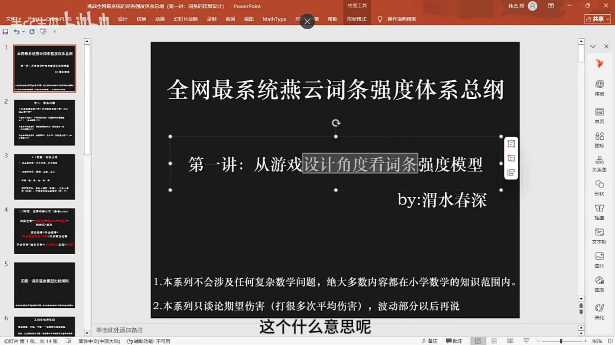The width and height of the screenshot is (615, 345).
Task: Open the 帮助 (Help) ribbon tab
Action: pyautogui.click(x=332, y=19)
